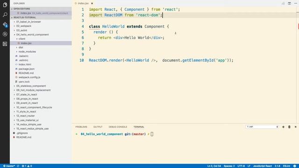Viewport: 299px width, 168px height.
Task: Close the index.jsx editor tab
Action: [92, 3]
